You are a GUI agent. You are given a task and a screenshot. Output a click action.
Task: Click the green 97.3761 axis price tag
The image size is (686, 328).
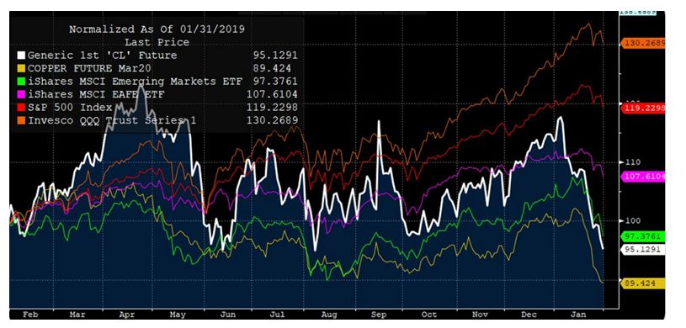(643, 236)
